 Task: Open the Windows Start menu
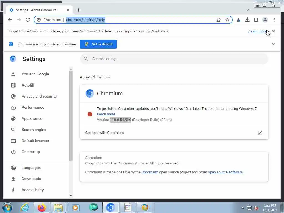click(x=7, y=207)
